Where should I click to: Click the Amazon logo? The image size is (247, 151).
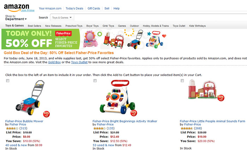[x=17, y=8]
